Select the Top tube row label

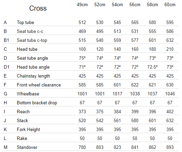(25, 22)
